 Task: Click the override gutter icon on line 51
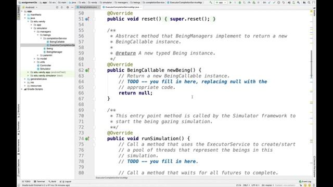tap(87, 19)
